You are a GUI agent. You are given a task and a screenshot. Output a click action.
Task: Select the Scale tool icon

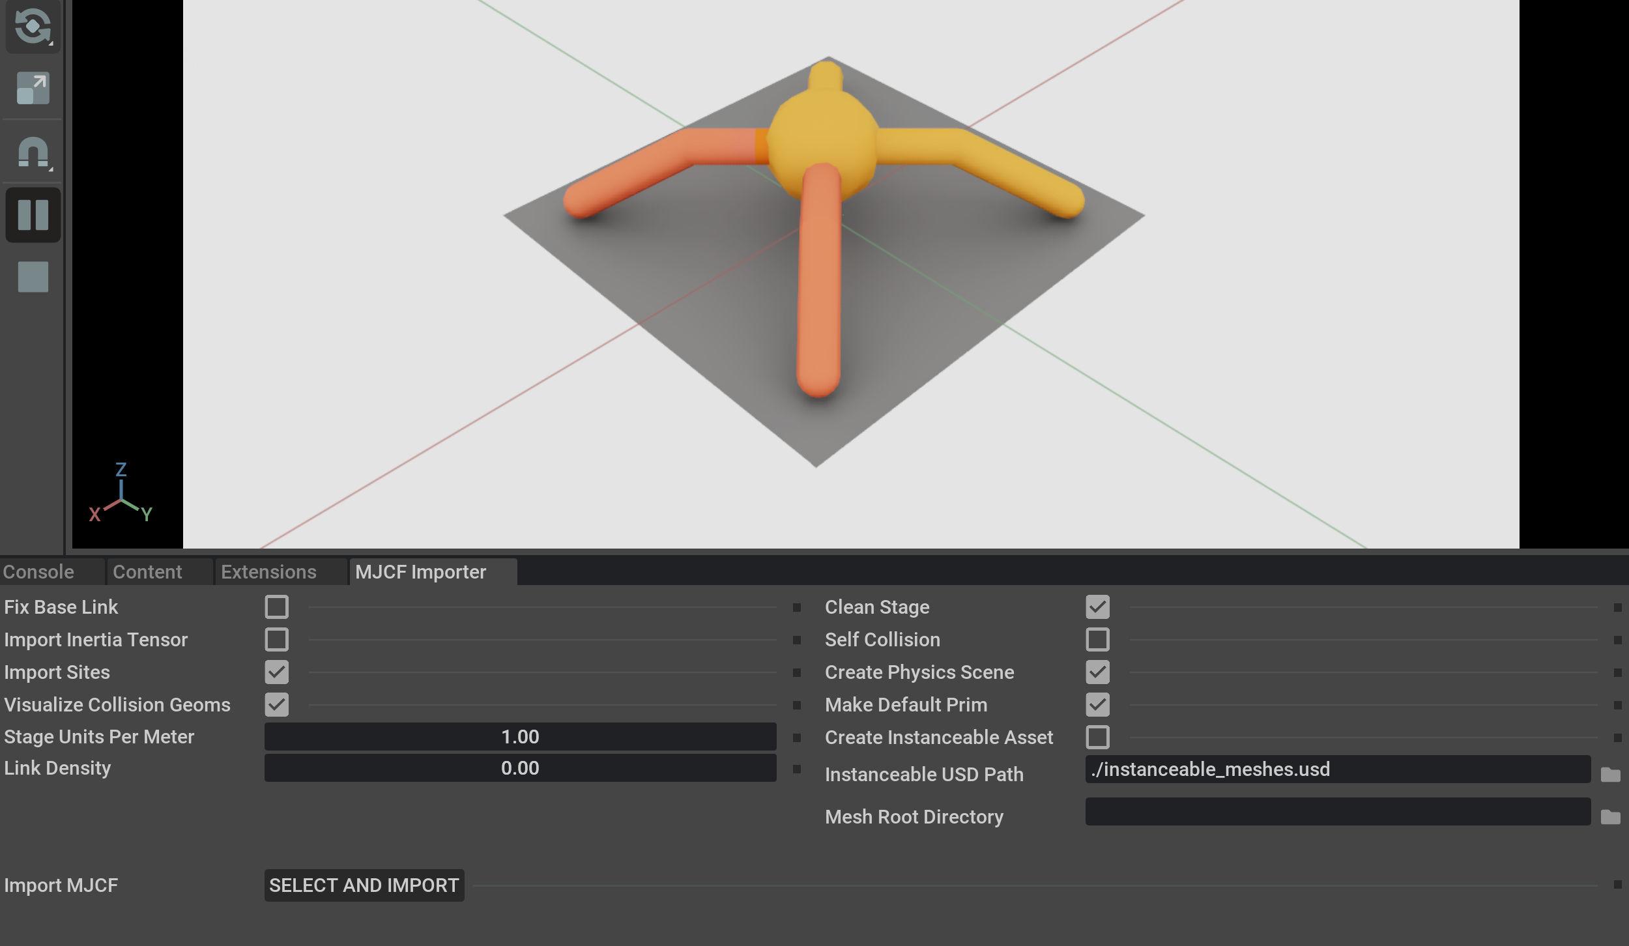[33, 88]
